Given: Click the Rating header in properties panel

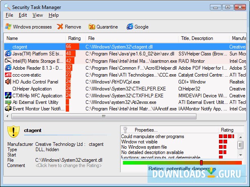Looking at the screenshot, I should 227,130.
